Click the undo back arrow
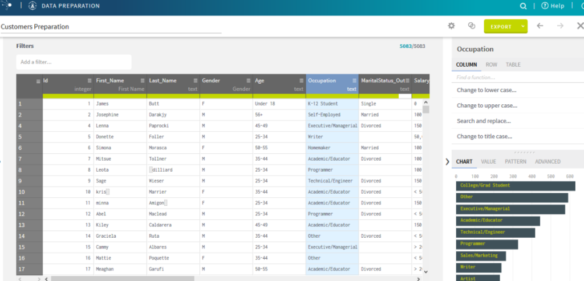 (x=540, y=26)
